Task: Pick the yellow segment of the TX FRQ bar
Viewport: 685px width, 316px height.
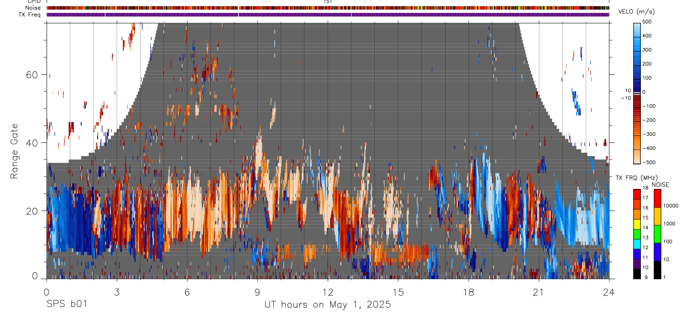Action: pos(637,224)
